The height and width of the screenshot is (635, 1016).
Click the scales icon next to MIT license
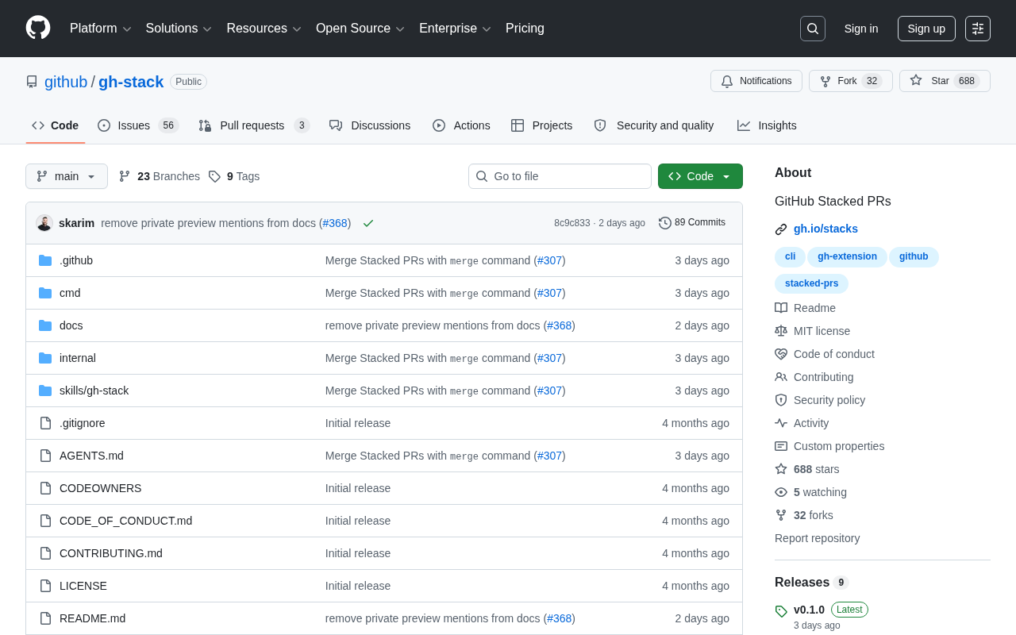point(781,331)
